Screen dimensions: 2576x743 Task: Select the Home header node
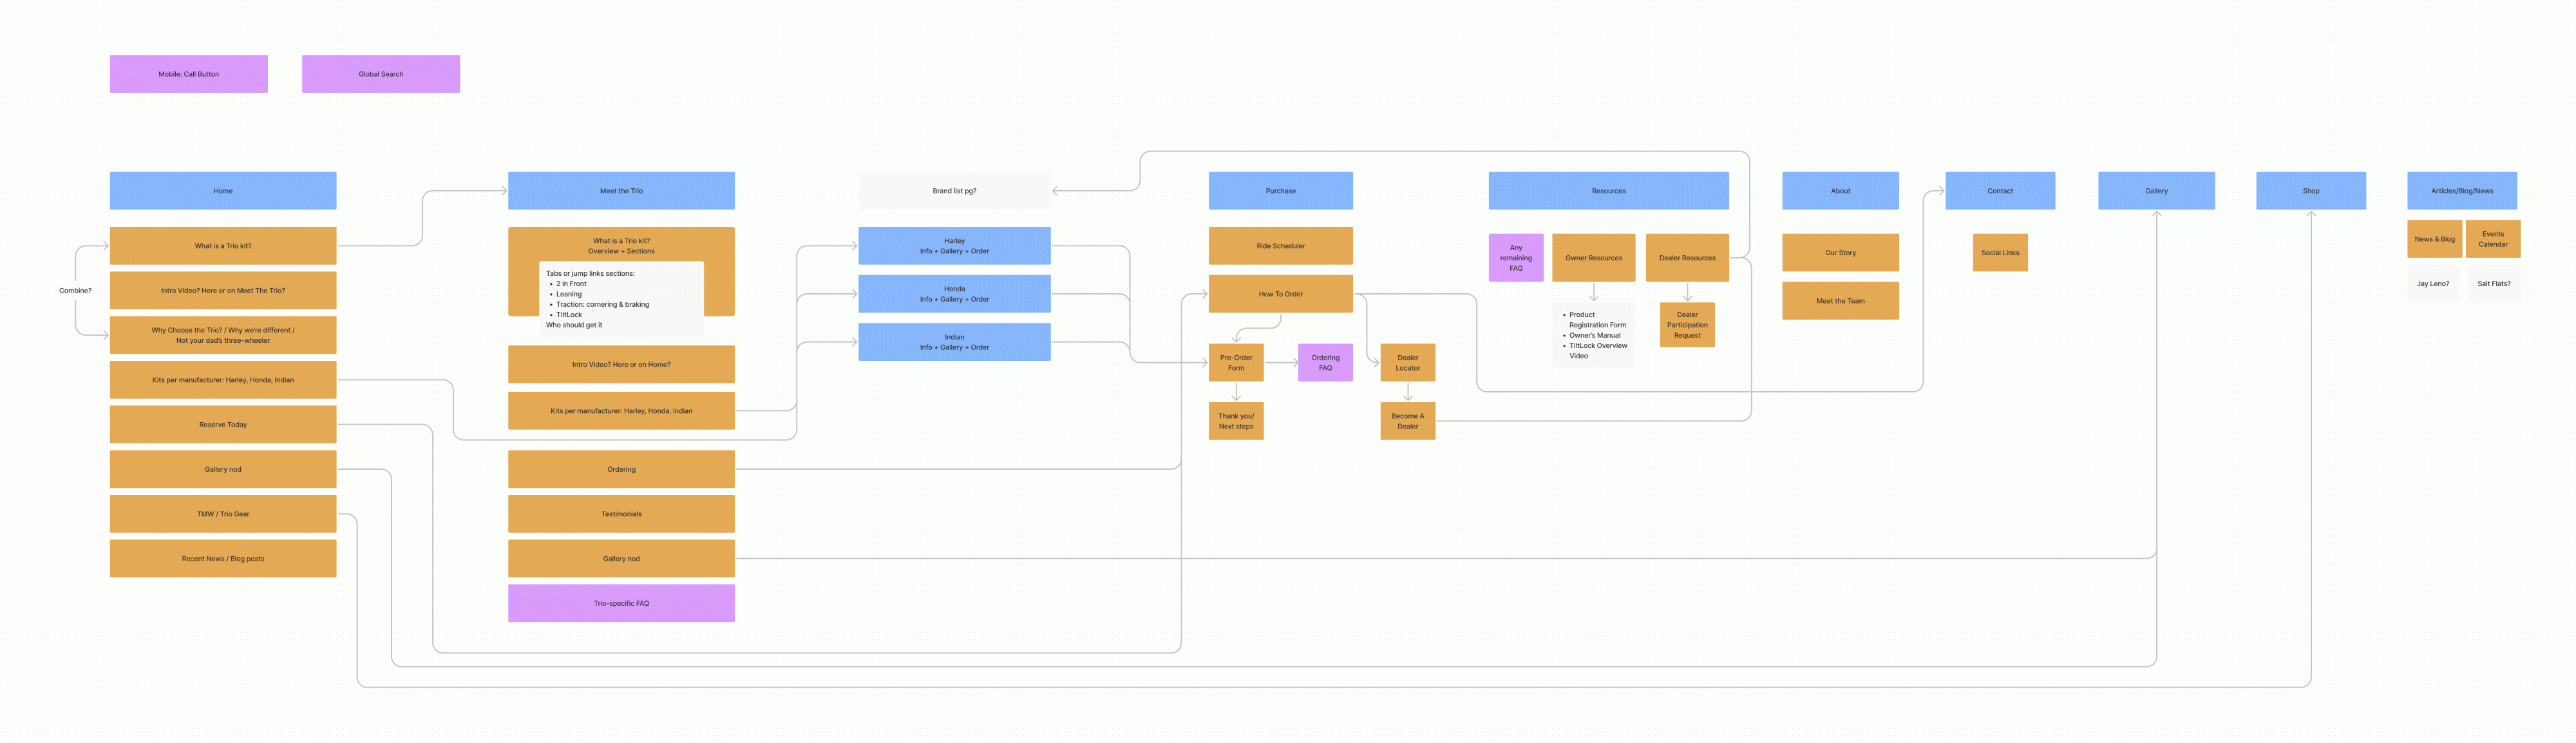pos(222,191)
